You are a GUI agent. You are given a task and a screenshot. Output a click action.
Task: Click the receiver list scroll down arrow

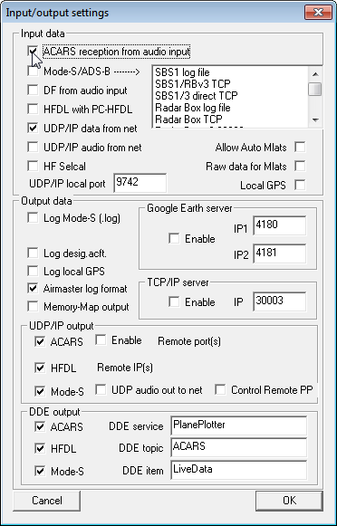[x=315, y=120]
